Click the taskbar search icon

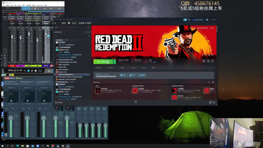tap(7, 146)
